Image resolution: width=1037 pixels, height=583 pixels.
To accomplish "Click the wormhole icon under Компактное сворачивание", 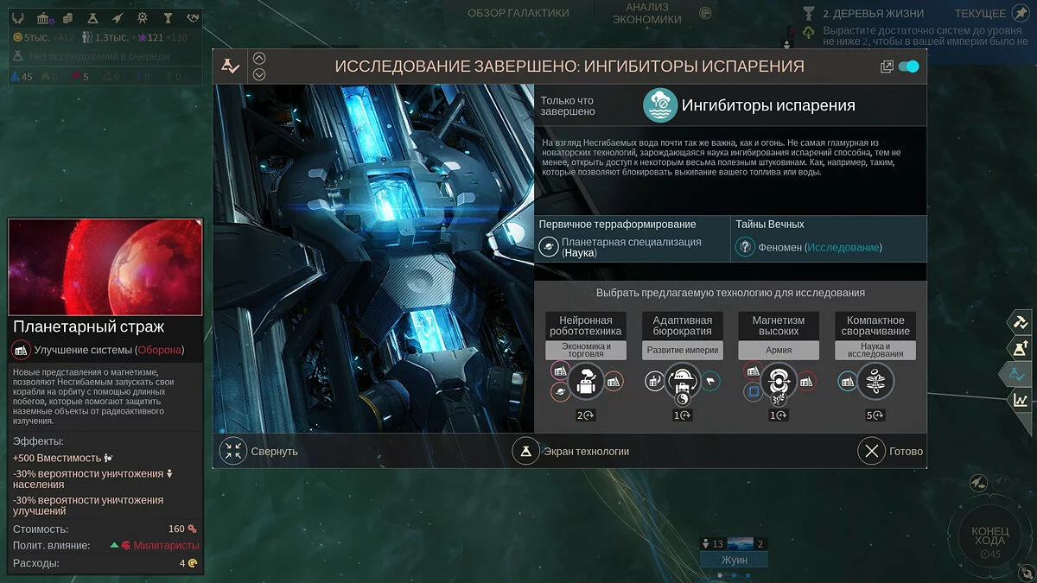I will tap(875, 381).
